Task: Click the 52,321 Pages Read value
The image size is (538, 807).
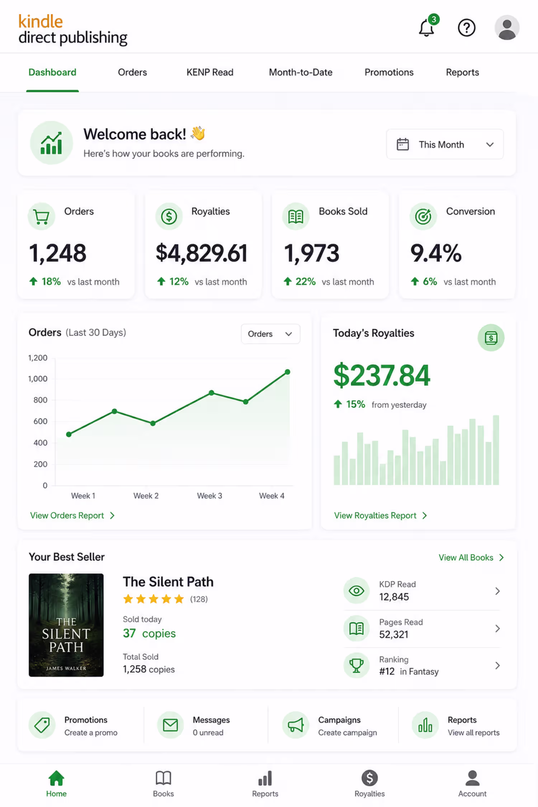Action: click(394, 634)
